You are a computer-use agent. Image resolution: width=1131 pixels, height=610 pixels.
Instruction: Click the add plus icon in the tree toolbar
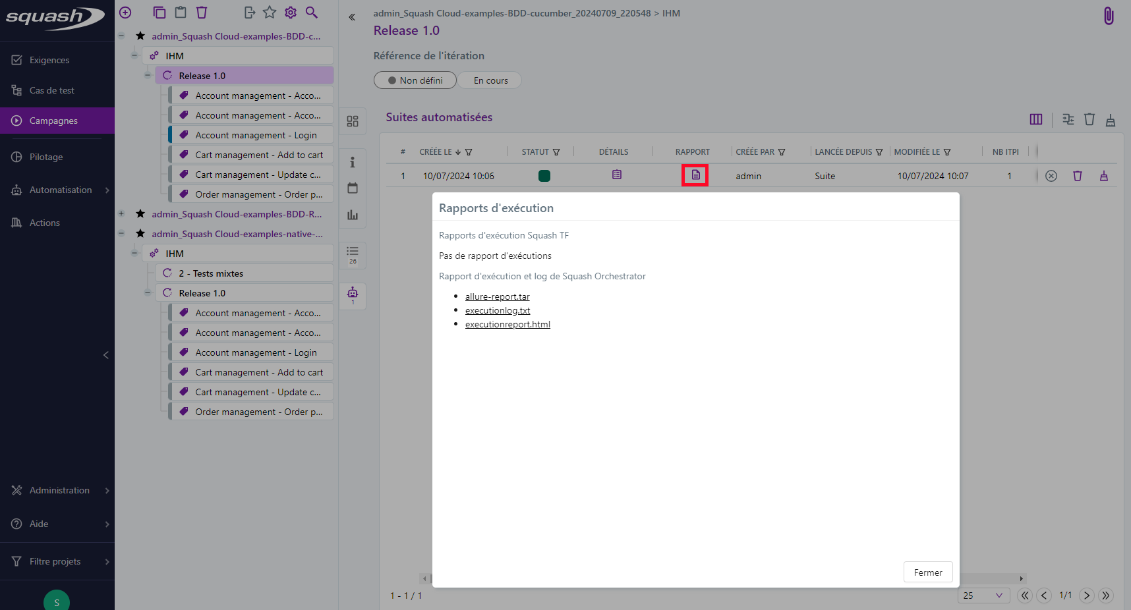[x=125, y=13]
